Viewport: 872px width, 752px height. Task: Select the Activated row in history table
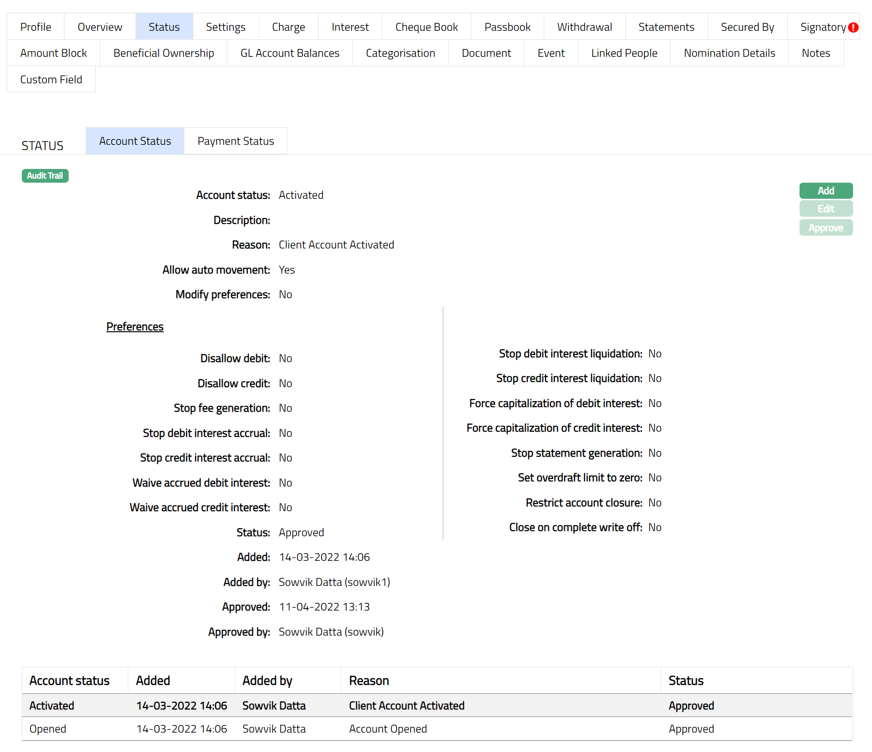pyautogui.click(x=437, y=706)
